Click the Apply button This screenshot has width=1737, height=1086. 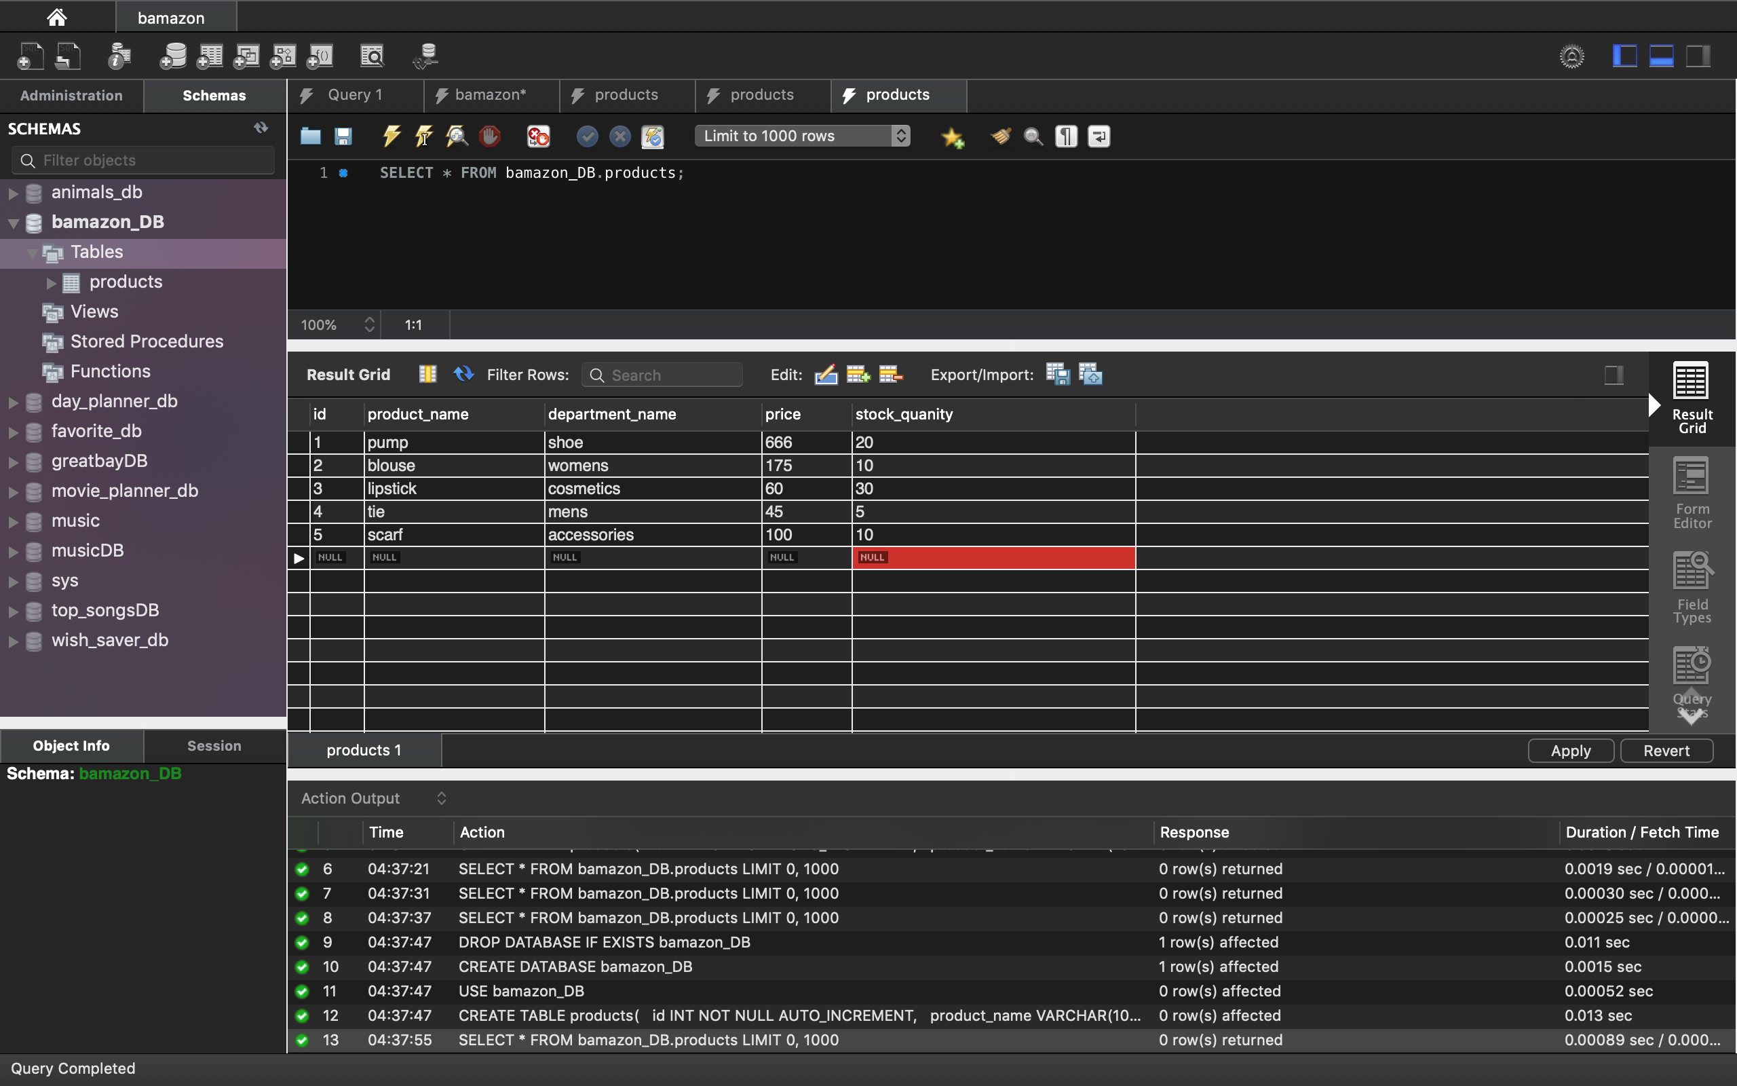click(1570, 751)
